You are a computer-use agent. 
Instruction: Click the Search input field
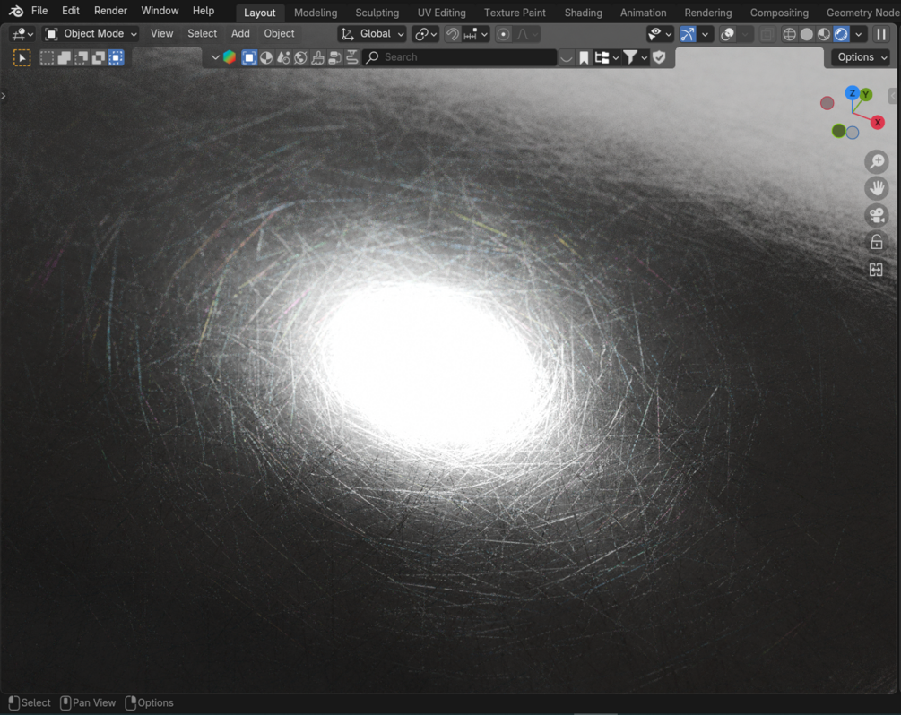[x=460, y=57]
